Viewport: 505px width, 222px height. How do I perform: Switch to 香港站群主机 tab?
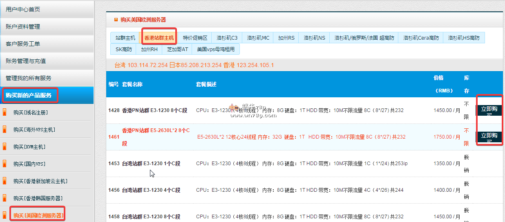point(159,38)
